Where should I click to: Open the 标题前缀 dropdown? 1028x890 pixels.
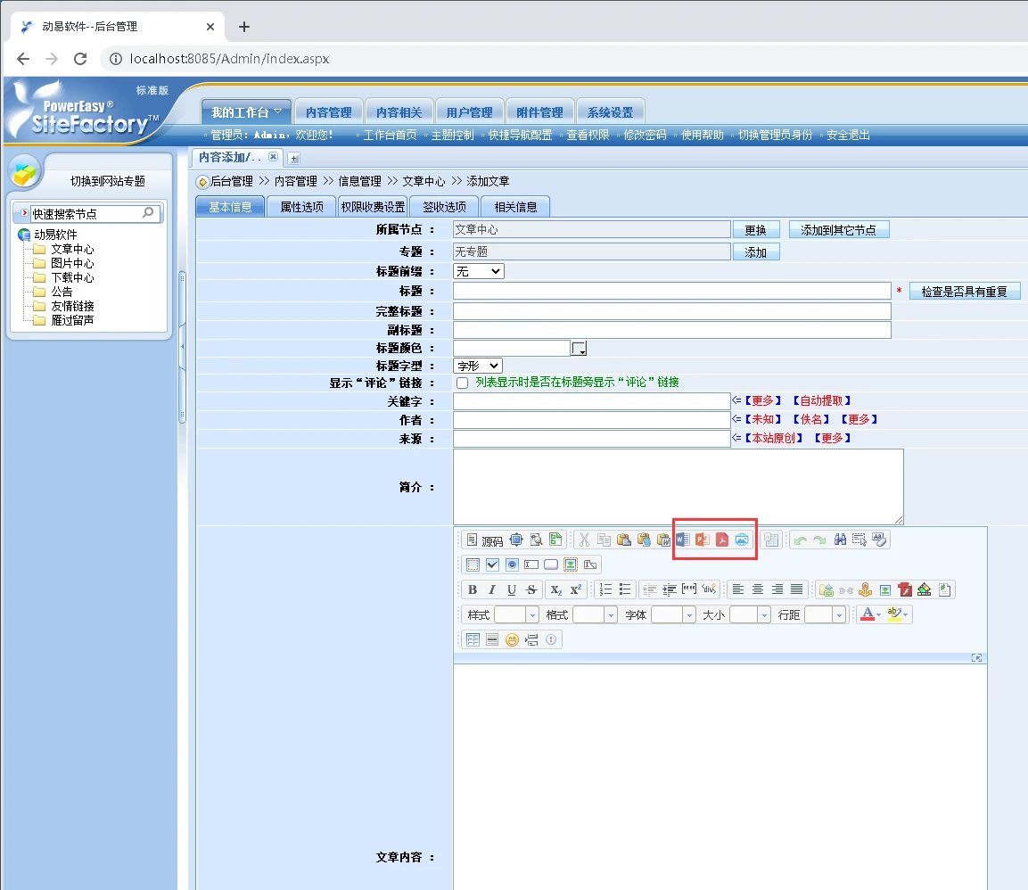(479, 271)
